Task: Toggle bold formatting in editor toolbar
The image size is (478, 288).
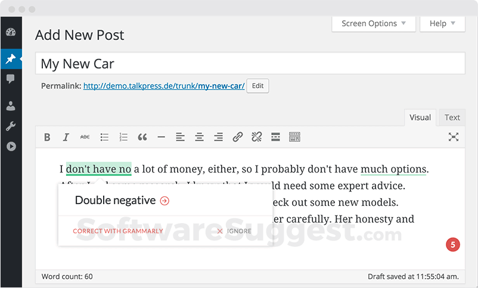Action: pyautogui.click(x=47, y=137)
